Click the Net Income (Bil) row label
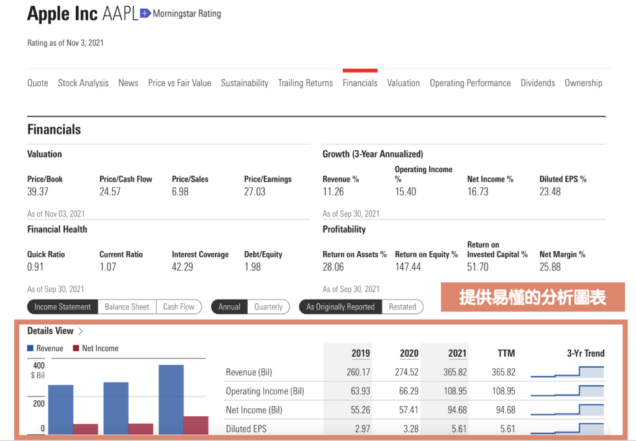 (254, 410)
